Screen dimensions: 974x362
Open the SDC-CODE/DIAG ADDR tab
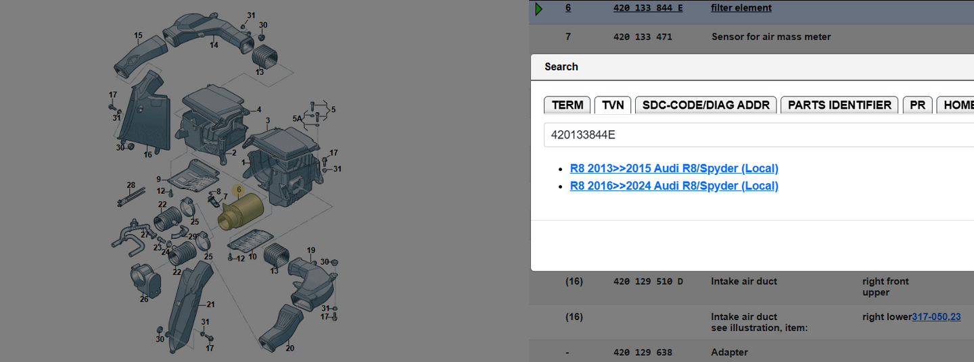tap(706, 105)
